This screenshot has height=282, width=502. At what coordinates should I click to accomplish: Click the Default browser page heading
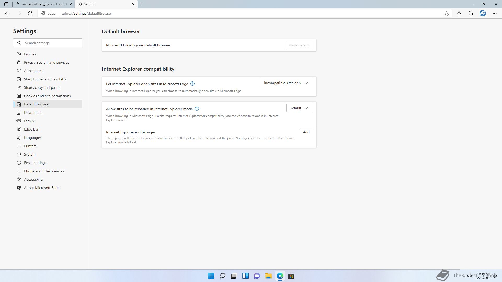pyautogui.click(x=121, y=31)
